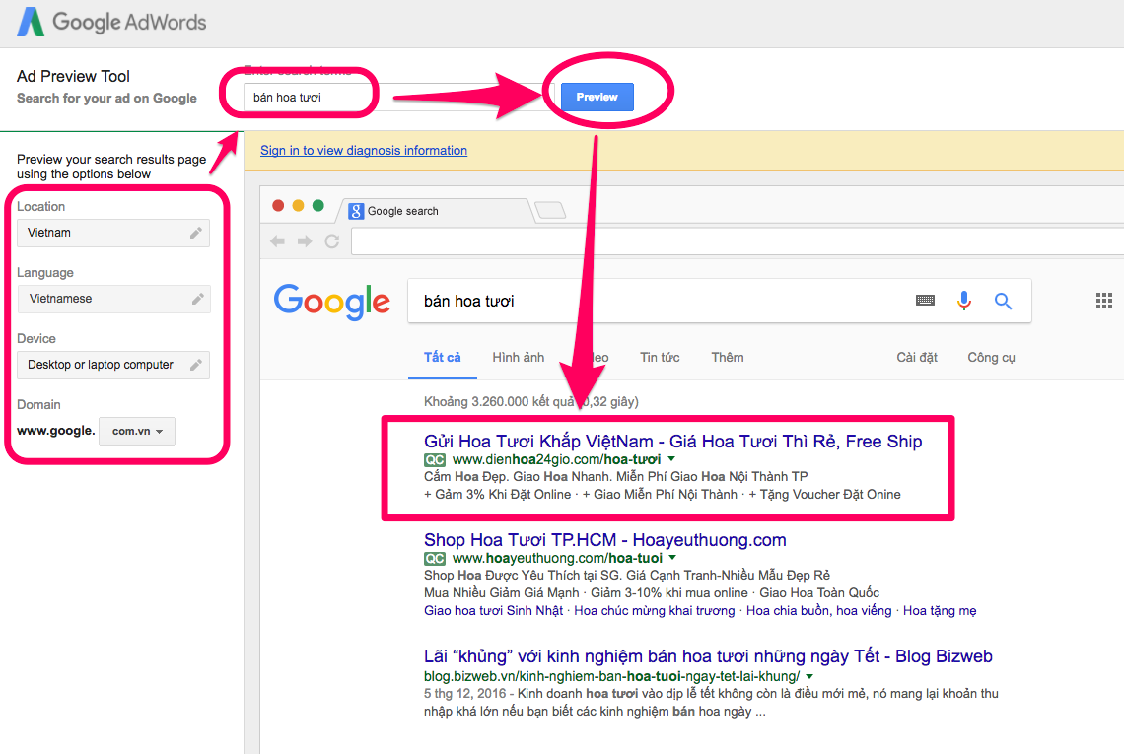Select the Google search browser tab
This screenshot has width=1124, height=754.
436,211
